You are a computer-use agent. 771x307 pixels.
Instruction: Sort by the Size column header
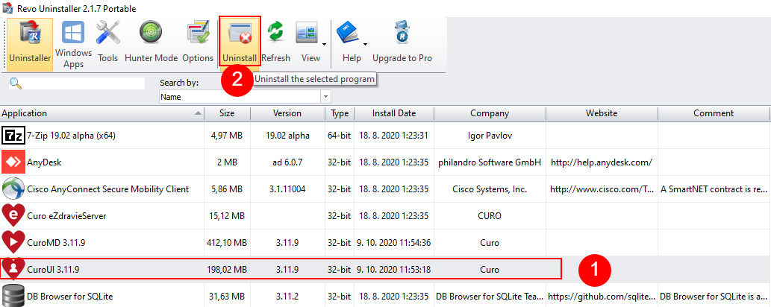(x=227, y=113)
